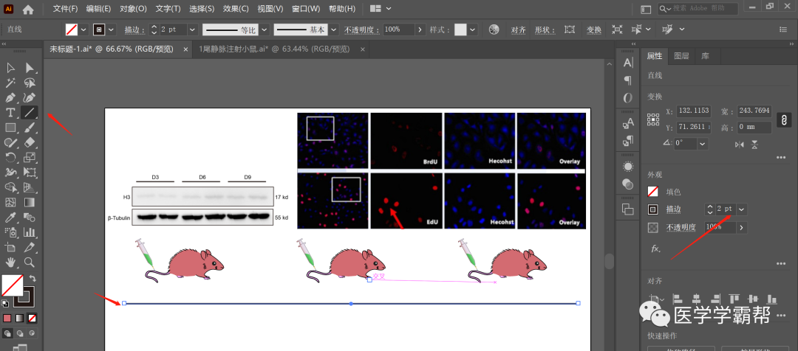Open the 基本 brush definition dropdown

[334, 29]
